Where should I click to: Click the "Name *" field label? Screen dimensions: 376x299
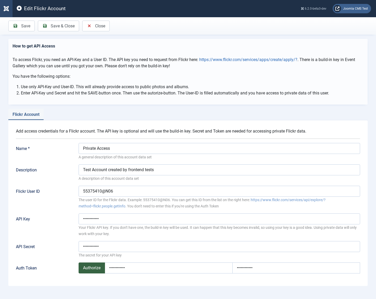[x=23, y=148]
